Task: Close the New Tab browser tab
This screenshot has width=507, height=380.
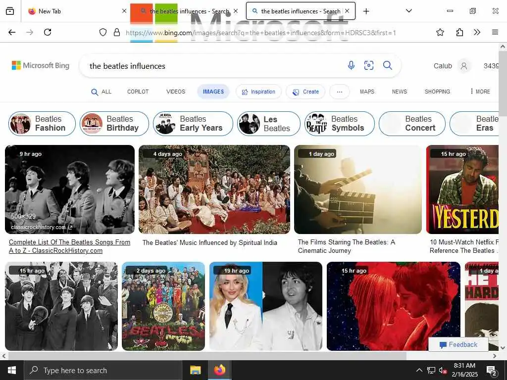Action: (x=124, y=11)
